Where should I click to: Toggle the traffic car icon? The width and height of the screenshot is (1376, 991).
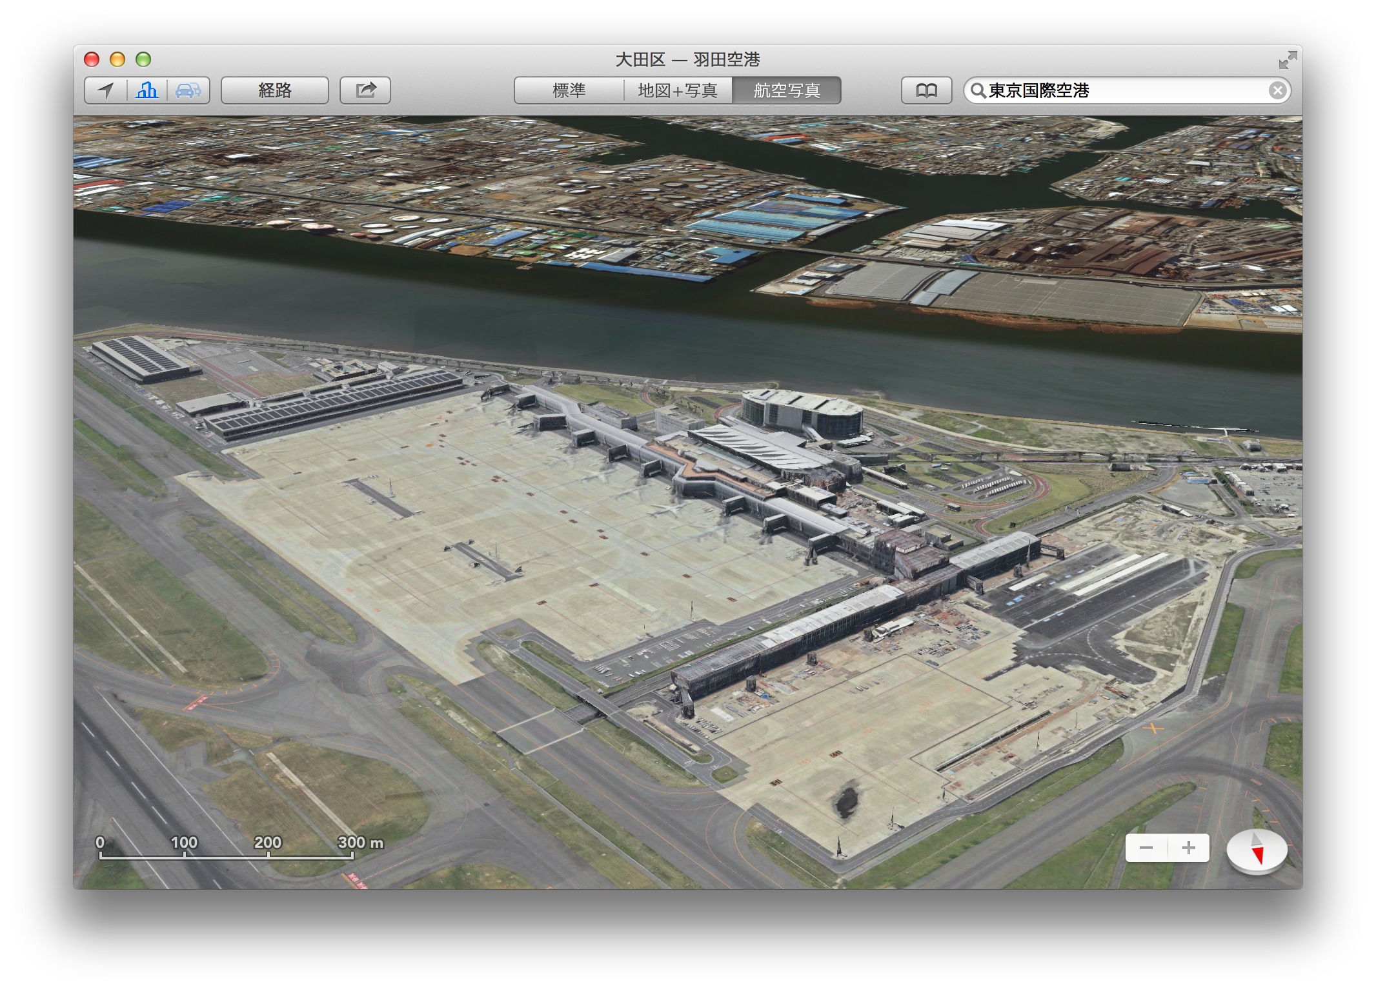tap(188, 90)
